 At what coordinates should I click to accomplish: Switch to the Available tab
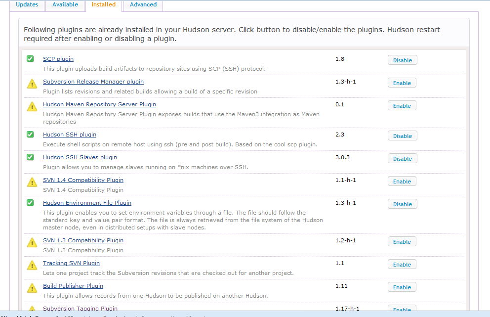coord(65,4)
